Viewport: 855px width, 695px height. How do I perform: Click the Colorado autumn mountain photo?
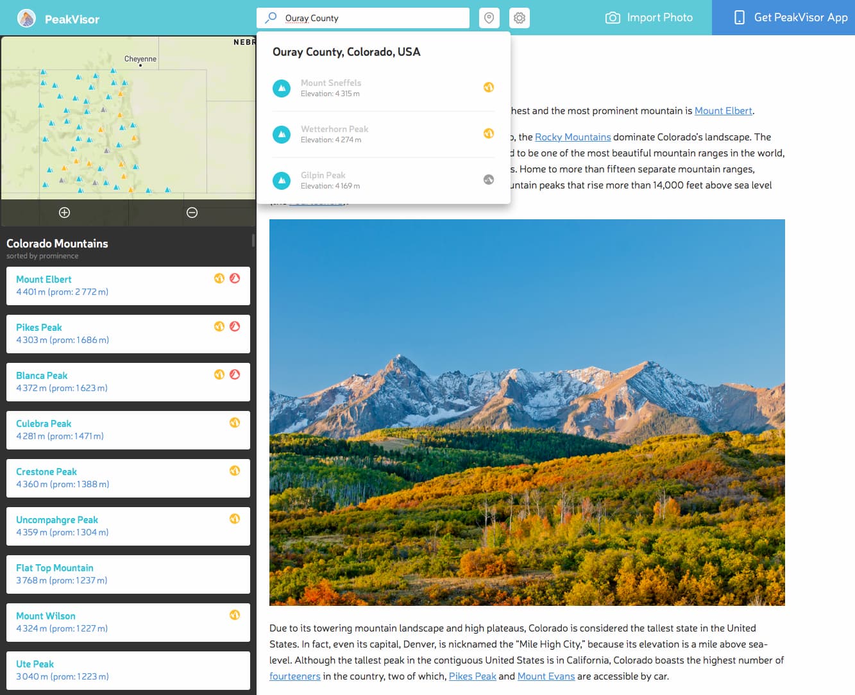click(527, 412)
